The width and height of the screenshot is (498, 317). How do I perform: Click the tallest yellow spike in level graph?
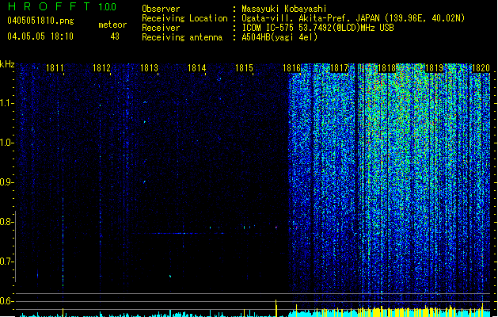pyautogui.click(x=276, y=307)
